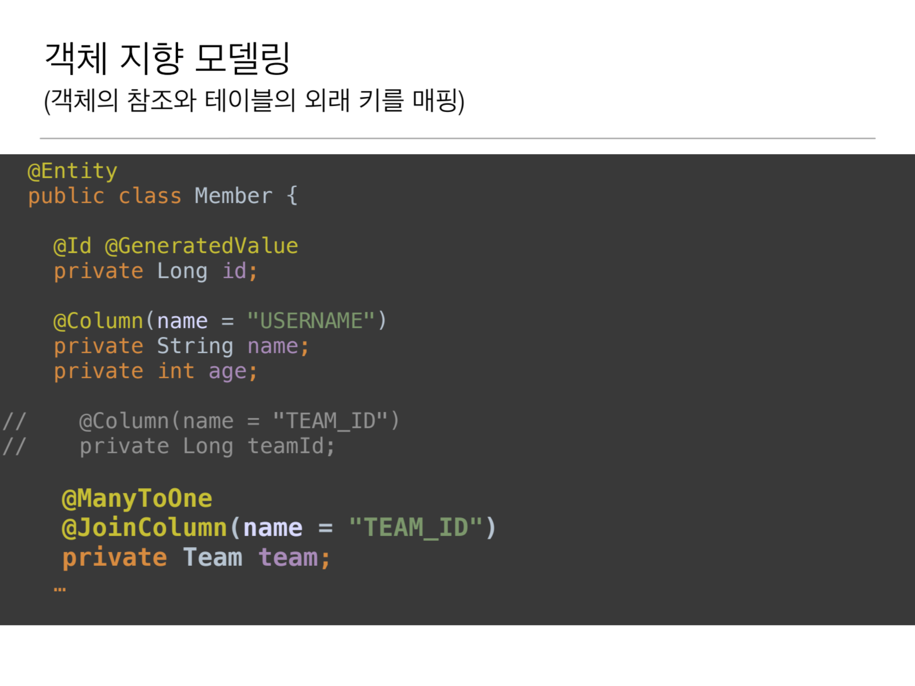Click the @ManyToOne annotation
This screenshot has width=915, height=686.
coord(137,498)
